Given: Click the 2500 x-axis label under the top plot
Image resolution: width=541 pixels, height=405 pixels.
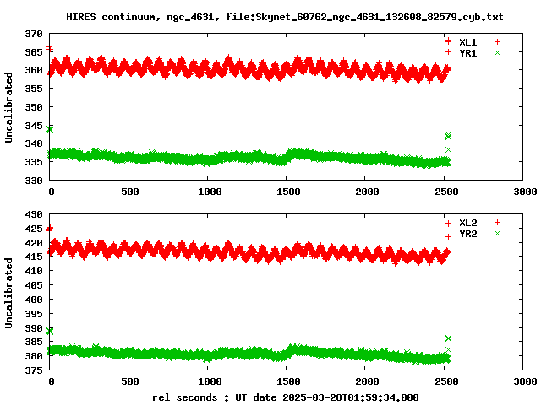Looking at the screenshot, I should tap(446, 192).
